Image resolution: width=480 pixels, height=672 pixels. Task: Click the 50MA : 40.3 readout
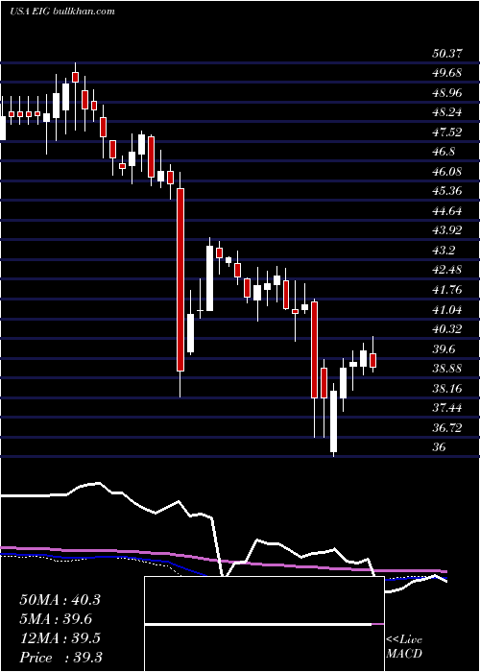point(60,599)
